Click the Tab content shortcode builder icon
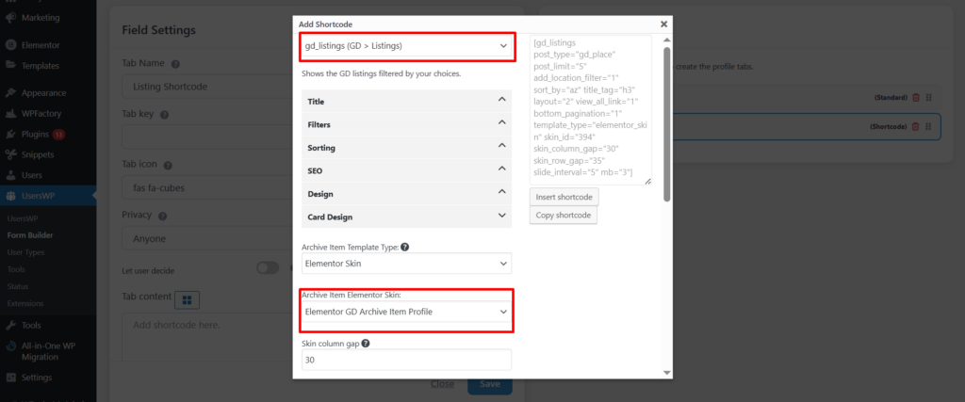The height and width of the screenshot is (402, 965). click(188, 299)
